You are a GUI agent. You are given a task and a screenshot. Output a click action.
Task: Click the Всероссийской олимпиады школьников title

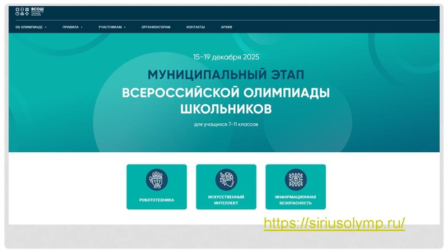click(x=226, y=101)
